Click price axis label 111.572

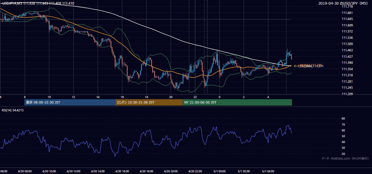tap(347, 31)
